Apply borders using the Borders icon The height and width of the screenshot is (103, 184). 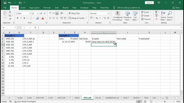coord(31,18)
